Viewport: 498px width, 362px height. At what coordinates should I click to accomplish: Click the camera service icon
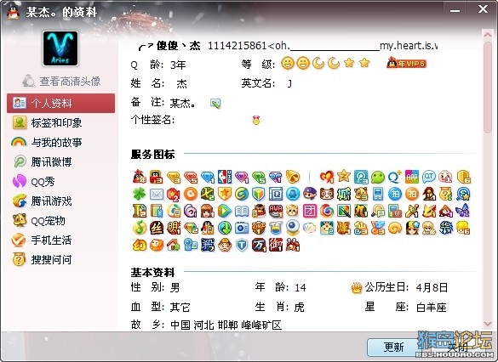point(242,228)
